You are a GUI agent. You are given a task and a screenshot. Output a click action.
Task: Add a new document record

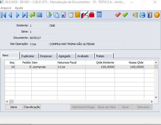pos(49,15)
